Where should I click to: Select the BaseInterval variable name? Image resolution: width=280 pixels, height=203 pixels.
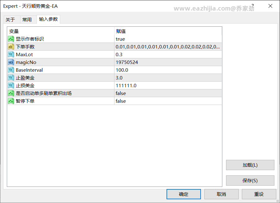point(29,70)
